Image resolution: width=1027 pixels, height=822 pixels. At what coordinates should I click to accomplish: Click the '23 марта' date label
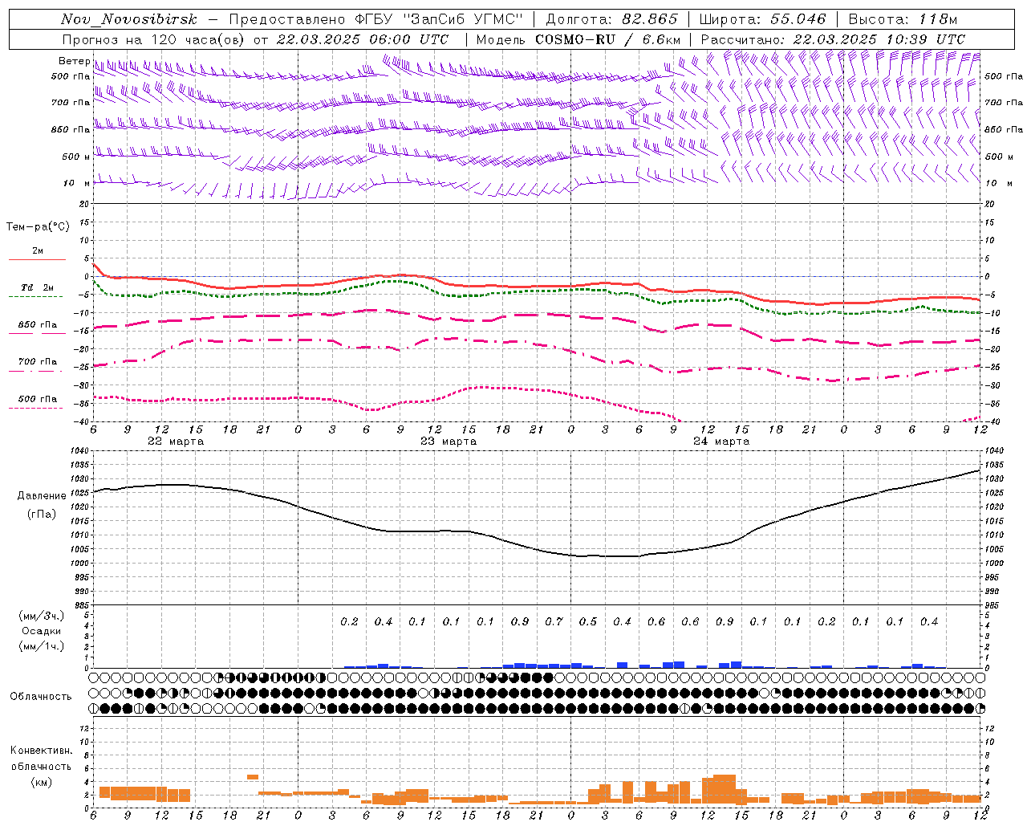tap(449, 442)
